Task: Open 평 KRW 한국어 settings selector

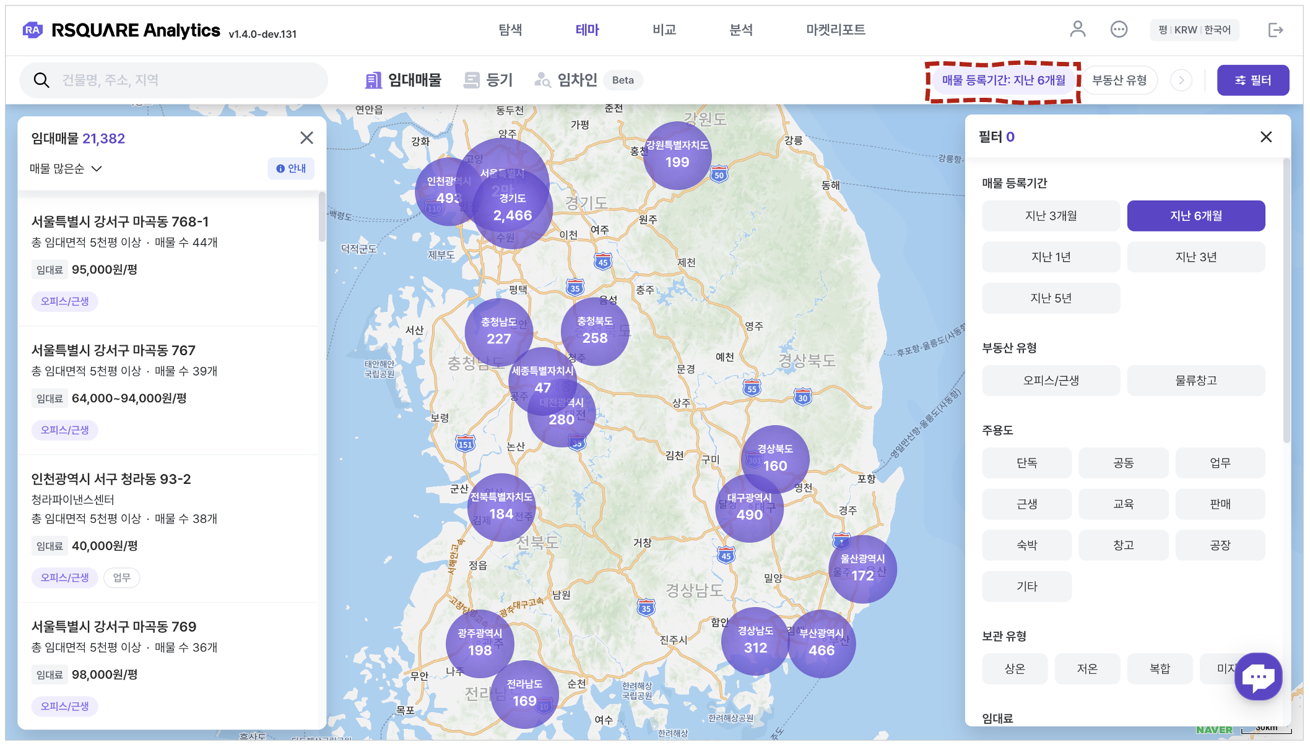Action: coord(1194,30)
